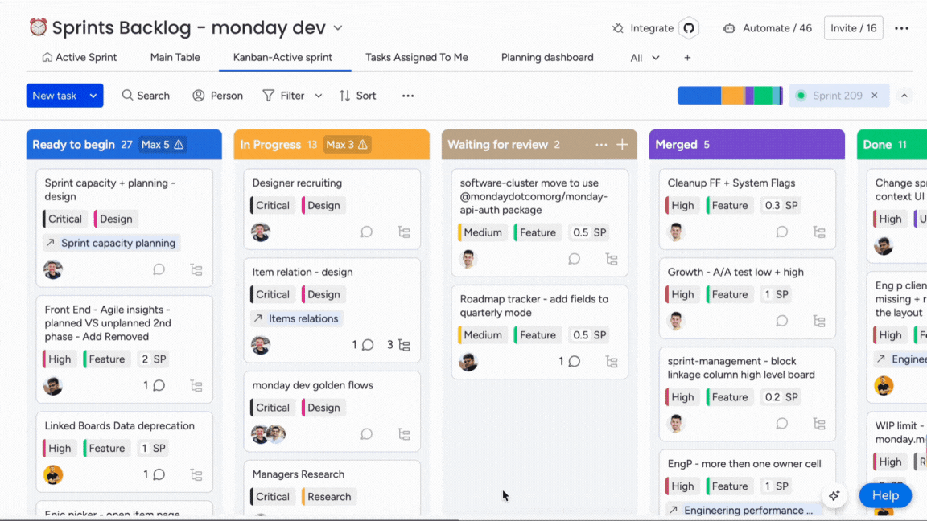Click the sparkle AI assistant icon near Help
Screen dimensions: 927x521
(834, 496)
